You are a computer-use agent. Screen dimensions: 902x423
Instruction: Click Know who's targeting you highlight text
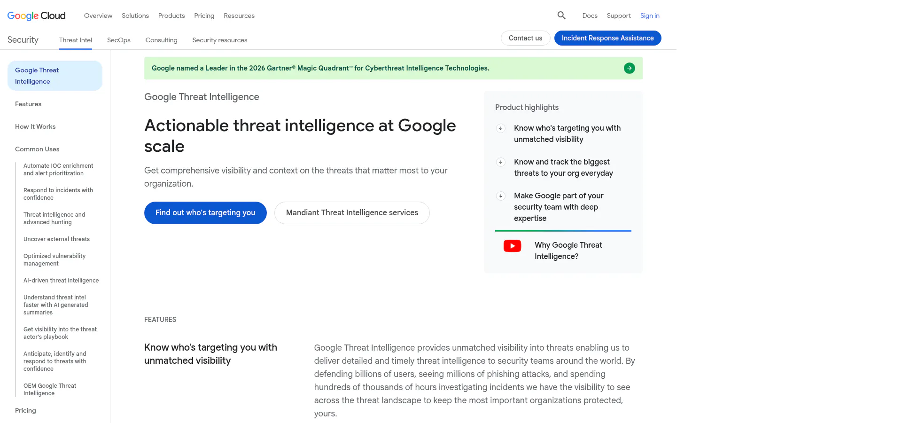(567, 134)
